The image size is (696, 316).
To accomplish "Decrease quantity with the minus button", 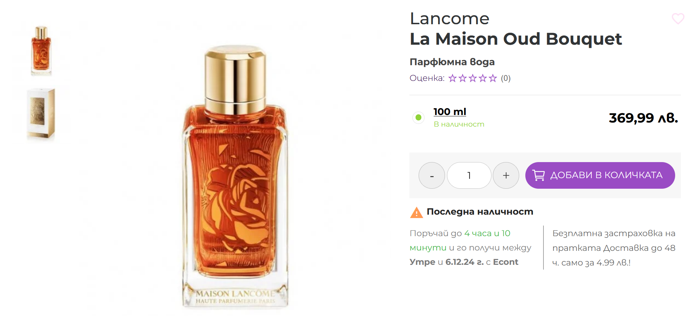I will pyautogui.click(x=432, y=175).
